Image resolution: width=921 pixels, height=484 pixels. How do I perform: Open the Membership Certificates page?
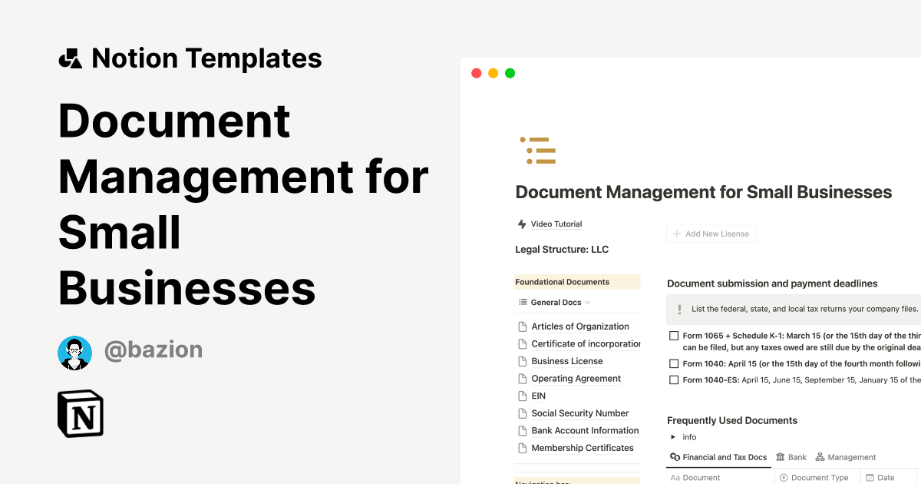coord(582,447)
